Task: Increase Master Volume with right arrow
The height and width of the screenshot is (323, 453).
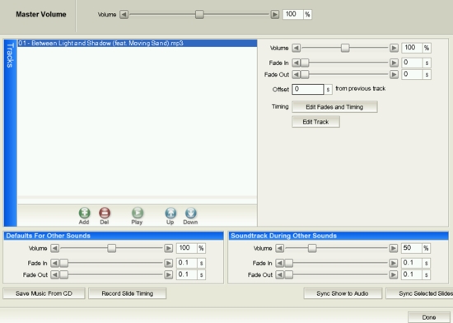Action: click(275, 14)
